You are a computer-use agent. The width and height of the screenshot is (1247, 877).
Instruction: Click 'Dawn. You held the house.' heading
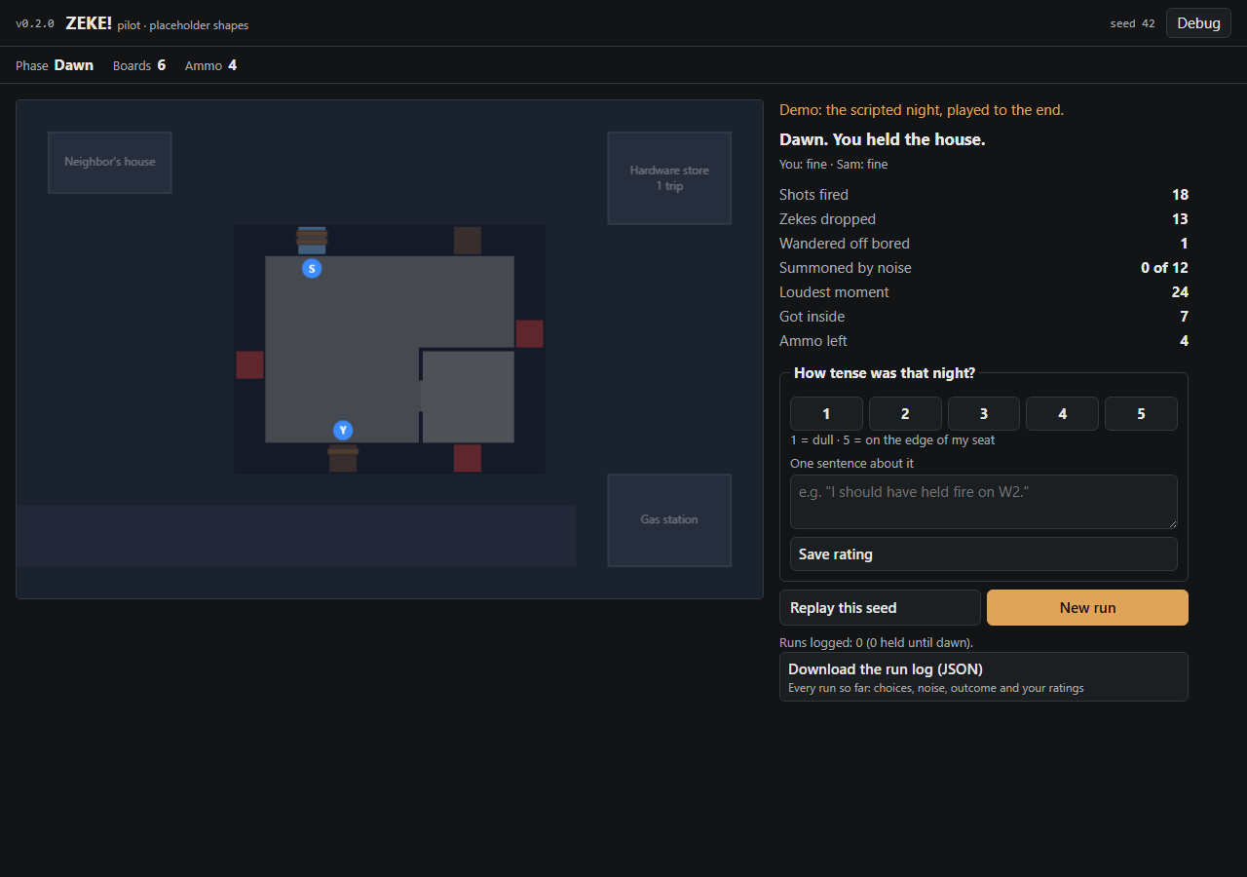click(883, 139)
